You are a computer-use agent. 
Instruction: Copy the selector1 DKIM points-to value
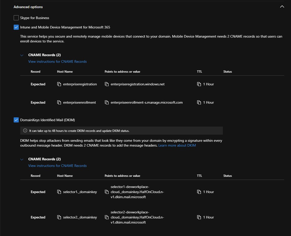[x=107, y=192]
